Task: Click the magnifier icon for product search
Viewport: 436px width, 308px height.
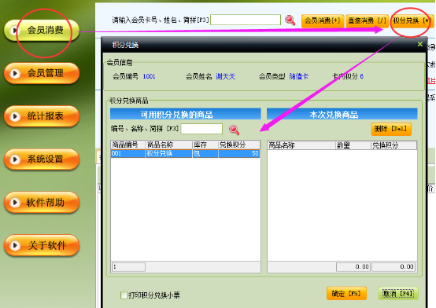Action: pyautogui.click(x=234, y=130)
